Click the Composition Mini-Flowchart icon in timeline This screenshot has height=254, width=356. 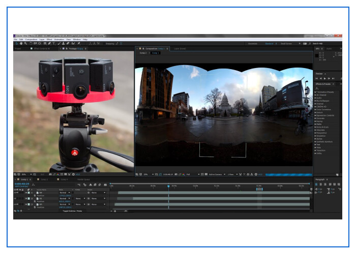[x=79, y=185]
